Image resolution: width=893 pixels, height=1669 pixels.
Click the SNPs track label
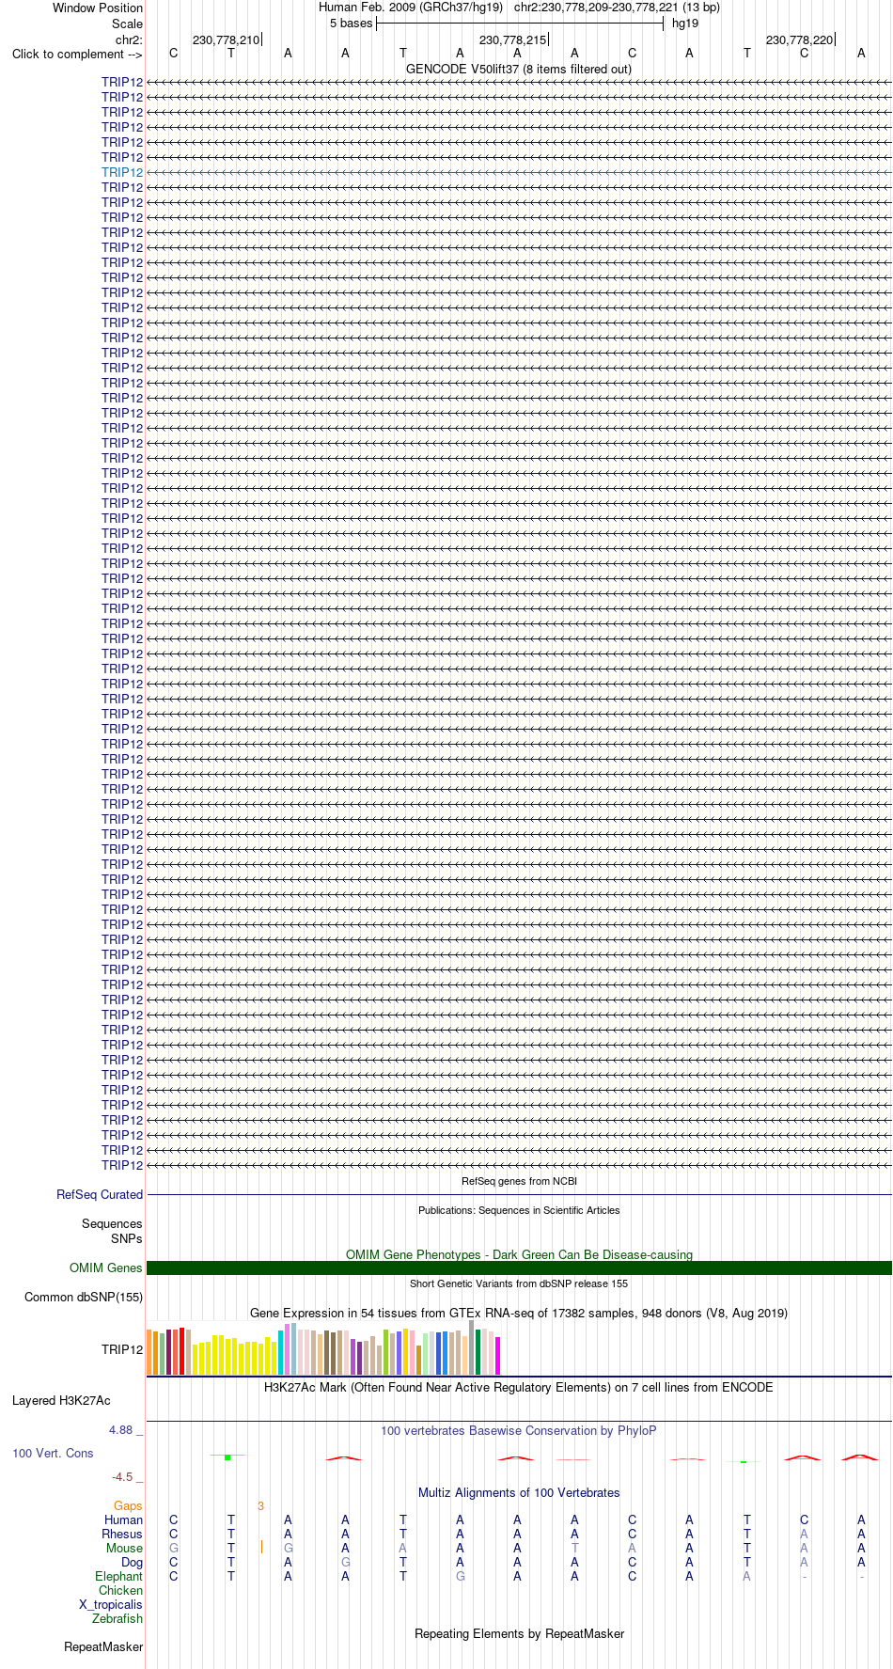[126, 1238]
